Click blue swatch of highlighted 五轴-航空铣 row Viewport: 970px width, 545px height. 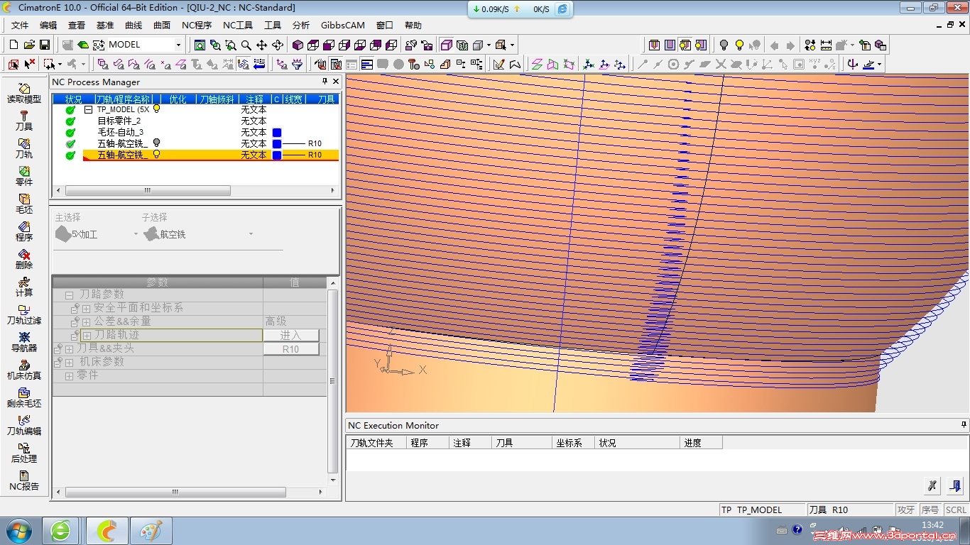click(277, 155)
